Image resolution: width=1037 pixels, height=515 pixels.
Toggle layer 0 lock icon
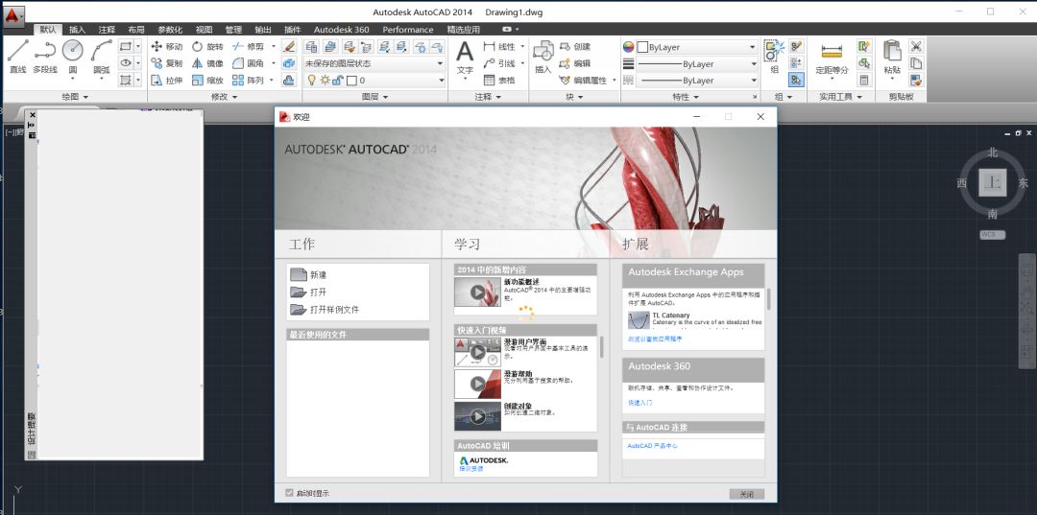point(337,80)
